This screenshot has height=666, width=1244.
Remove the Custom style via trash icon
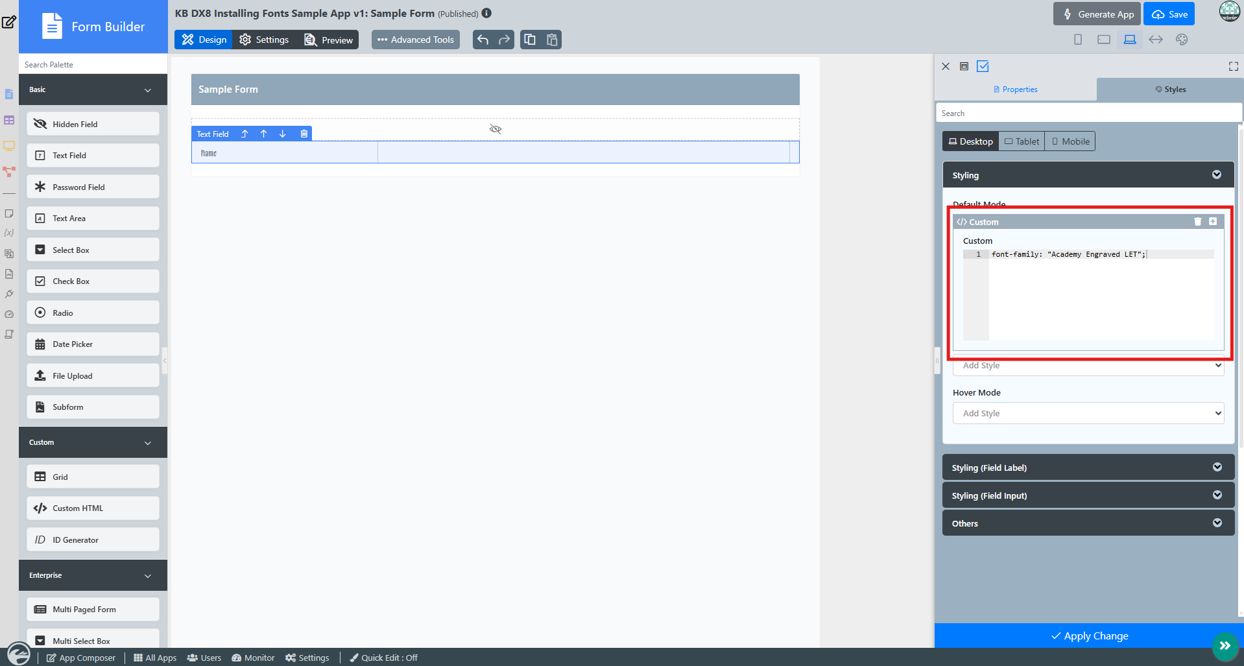coord(1198,222)
